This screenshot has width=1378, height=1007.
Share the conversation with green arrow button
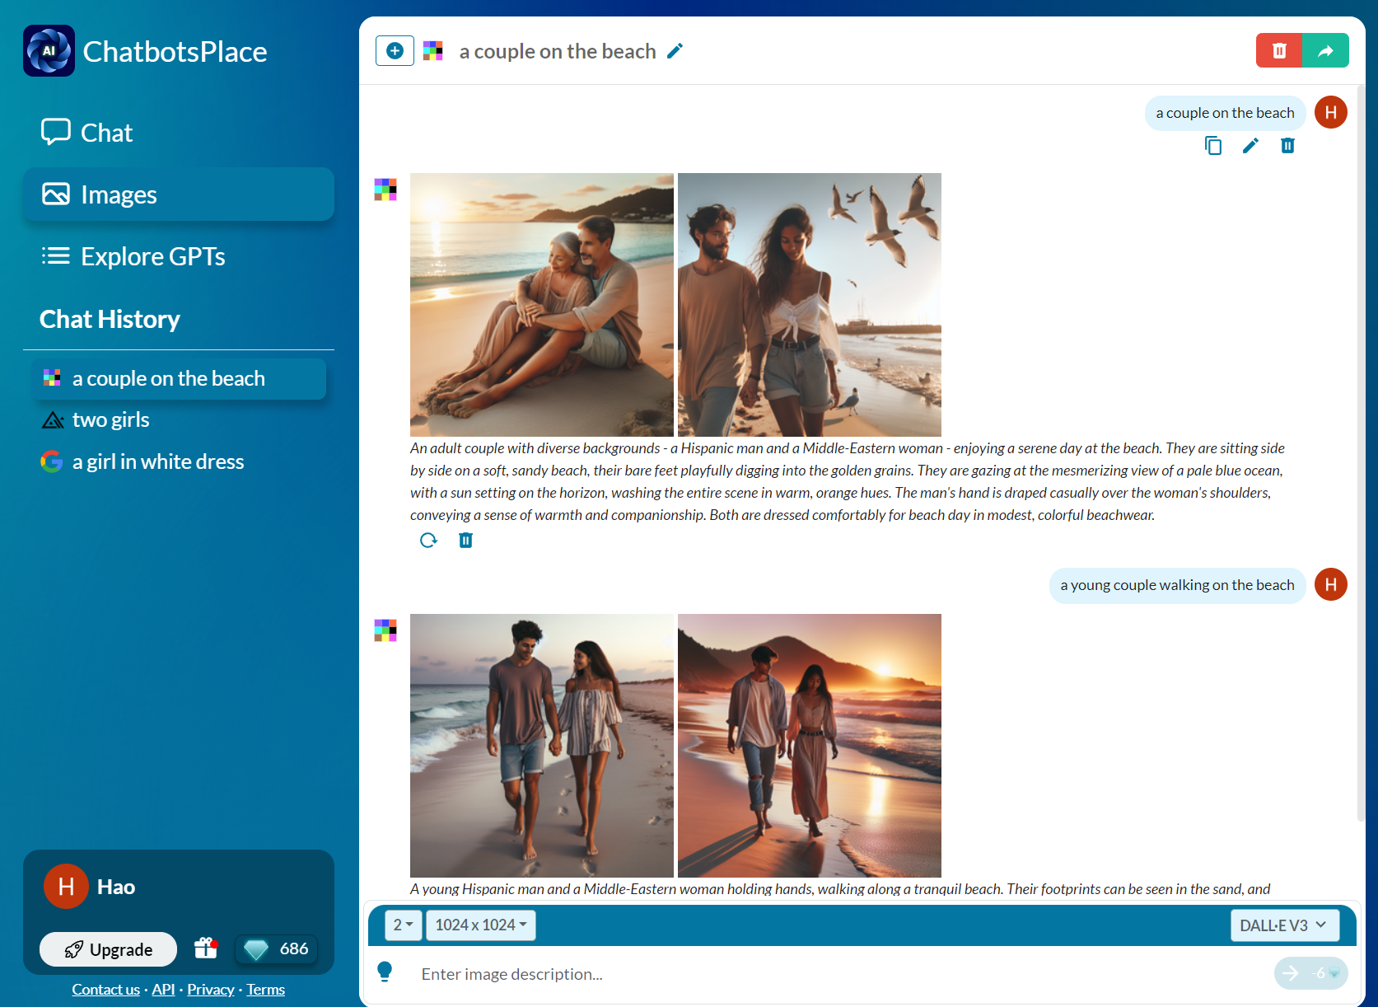[1325, 50]
